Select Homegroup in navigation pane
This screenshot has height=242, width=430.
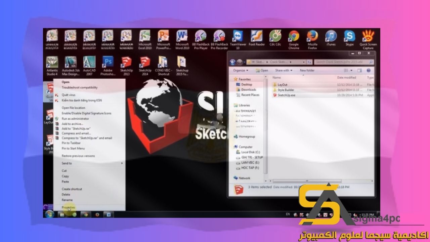pos(244,137)
